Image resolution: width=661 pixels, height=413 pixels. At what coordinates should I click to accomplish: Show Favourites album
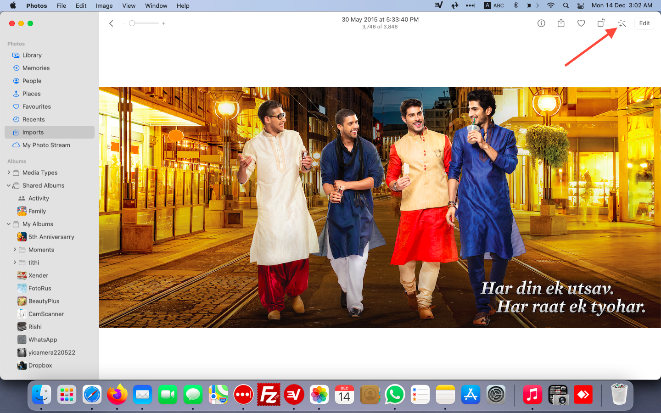pos(50,106)
